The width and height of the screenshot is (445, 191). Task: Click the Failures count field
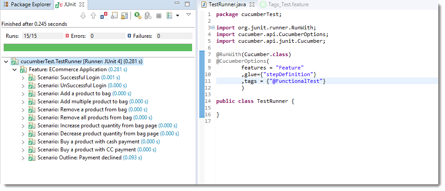(174, 36)
